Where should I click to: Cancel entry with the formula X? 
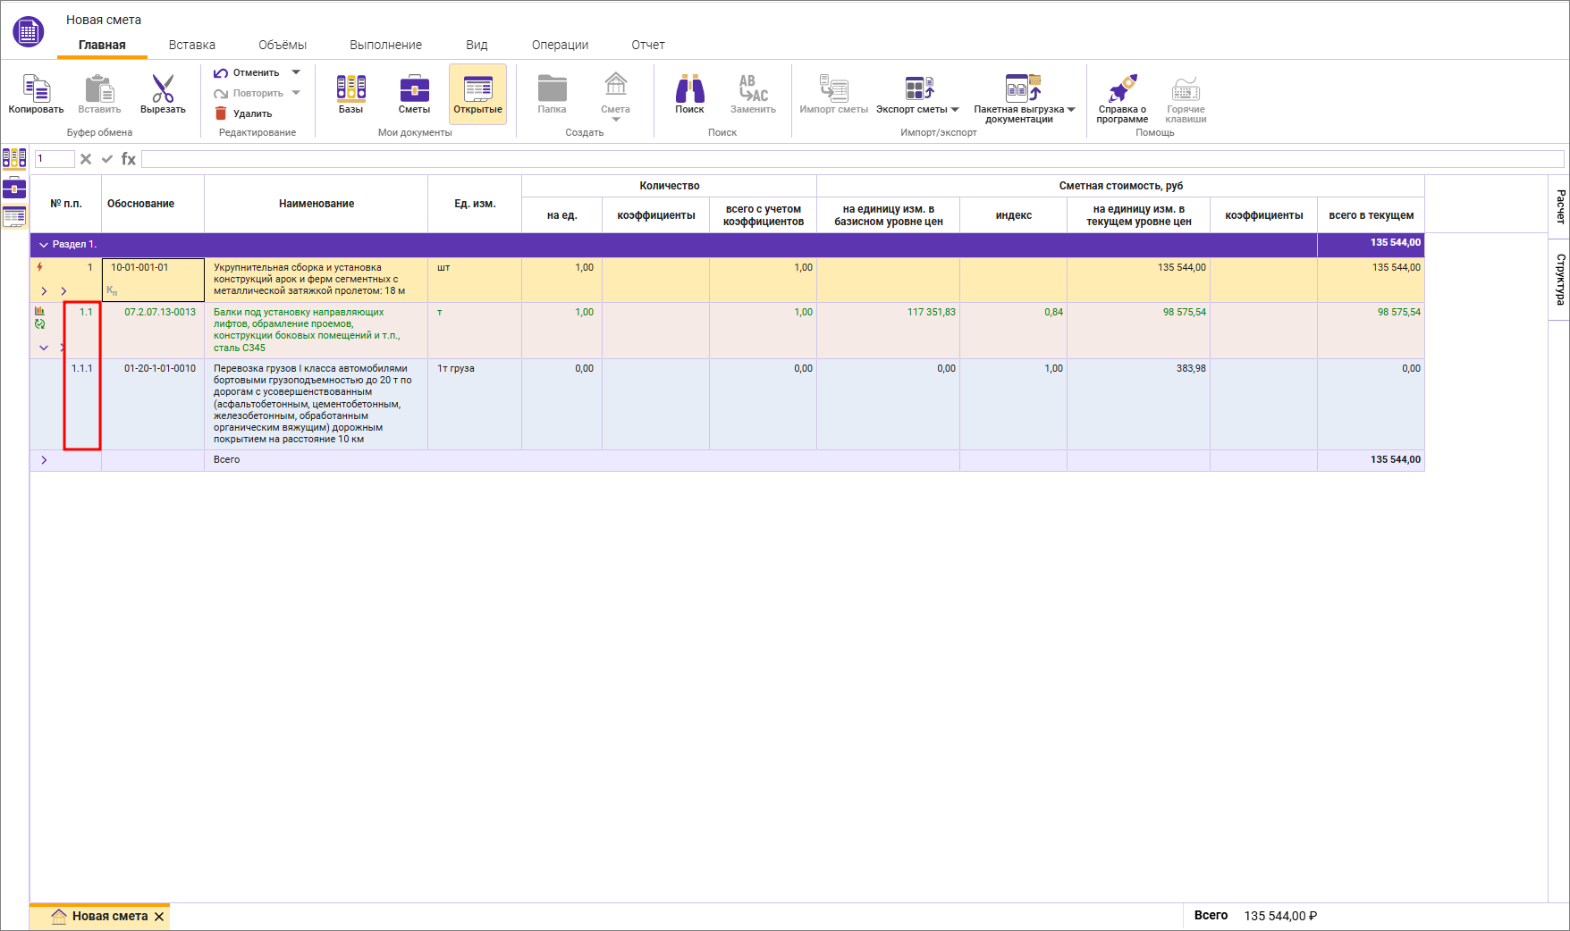pos(86,159)
